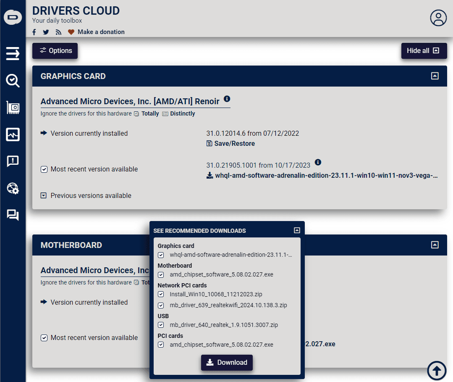Toggle the mb_driver_640_realtek USB download checkbox

pyautogui.click(x=161, y=325)
